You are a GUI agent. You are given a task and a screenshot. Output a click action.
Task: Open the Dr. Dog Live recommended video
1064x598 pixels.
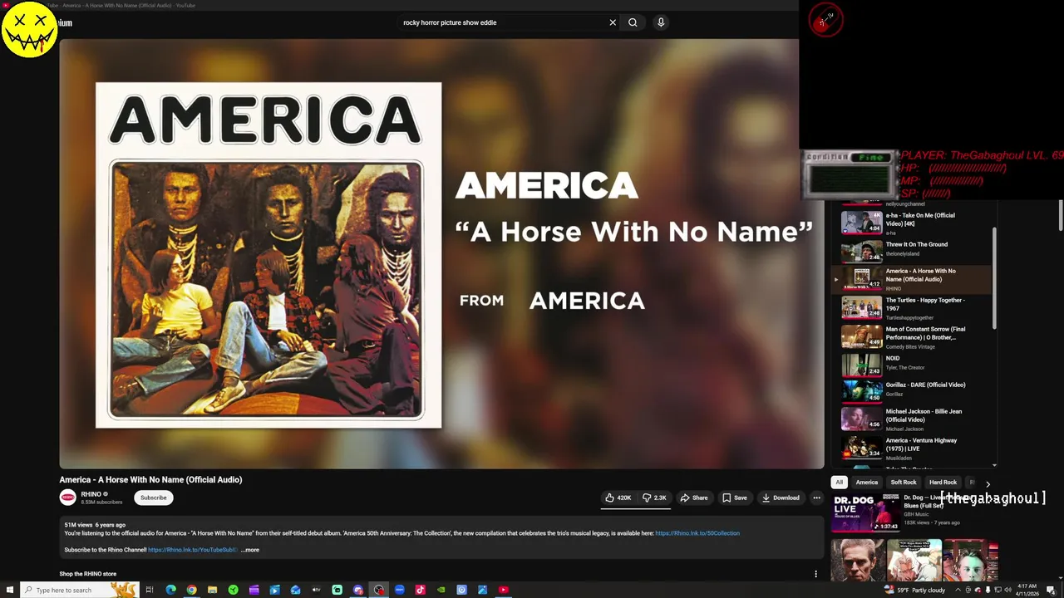pyautogui.click(x=864, y=512)
